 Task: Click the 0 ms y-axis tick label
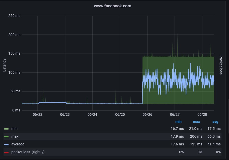(x=16, y=110)
